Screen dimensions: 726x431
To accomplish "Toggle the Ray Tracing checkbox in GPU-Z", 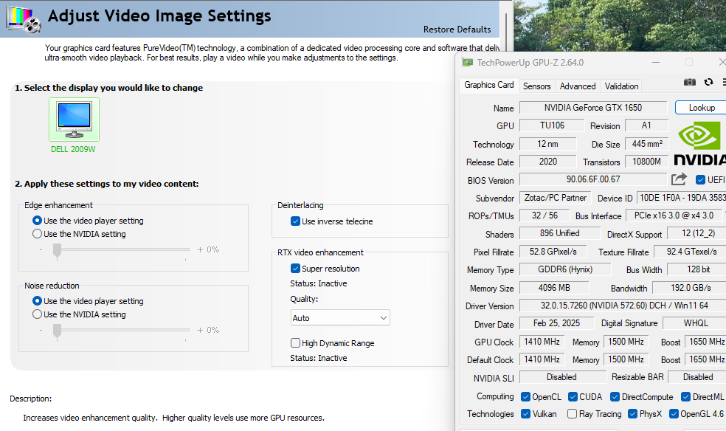I will (x=573, y=414).
